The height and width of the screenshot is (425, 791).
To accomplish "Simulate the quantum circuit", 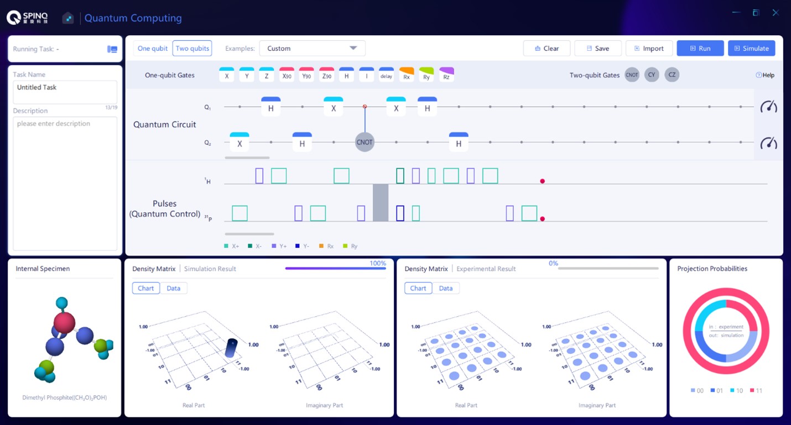I will click(x=752, y=49).
